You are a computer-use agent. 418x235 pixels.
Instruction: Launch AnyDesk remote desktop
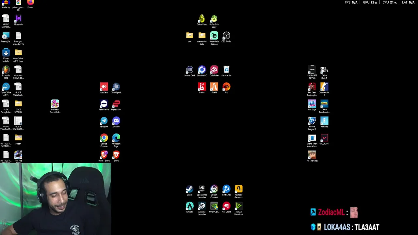(104, 88)
